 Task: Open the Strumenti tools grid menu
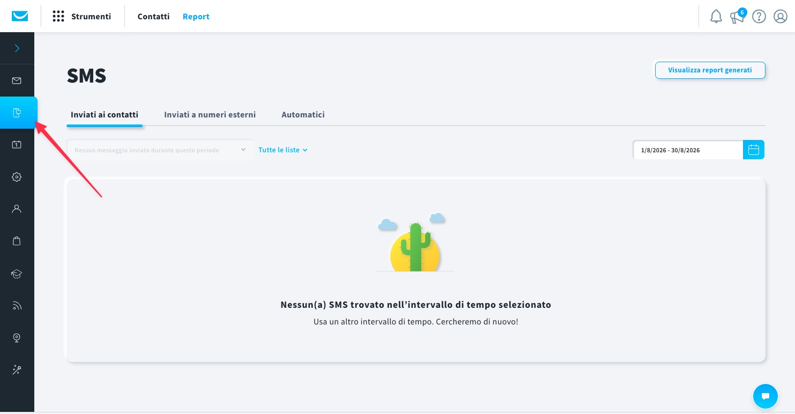point(82,17)
